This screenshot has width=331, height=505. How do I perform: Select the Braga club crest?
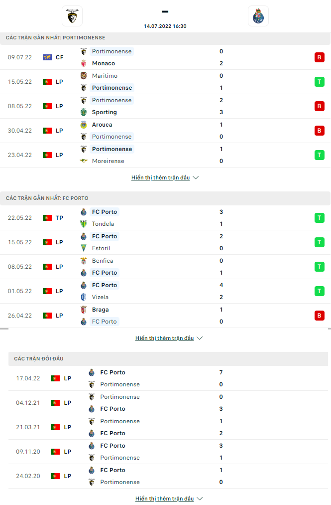[x=83, y=309]
